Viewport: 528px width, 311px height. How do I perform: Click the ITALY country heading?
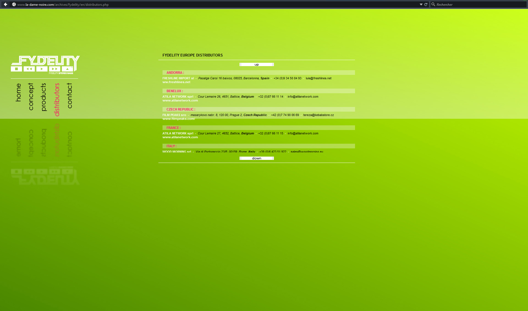(x=172, y=146)
